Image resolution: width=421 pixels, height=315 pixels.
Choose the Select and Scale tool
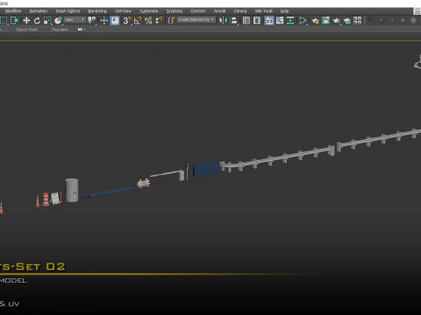(x=47, y=20)
